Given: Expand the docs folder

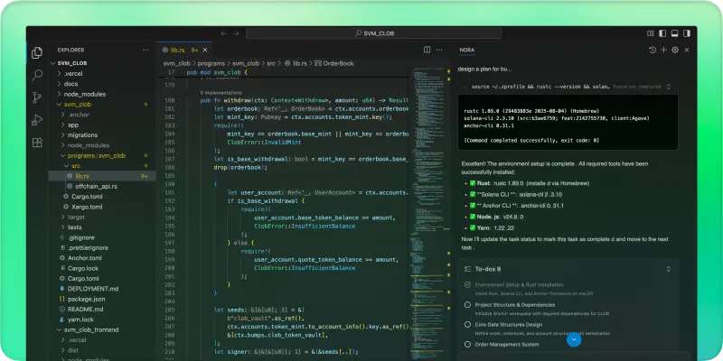Looking at the screenshot, I should click(x=70, y=83).
